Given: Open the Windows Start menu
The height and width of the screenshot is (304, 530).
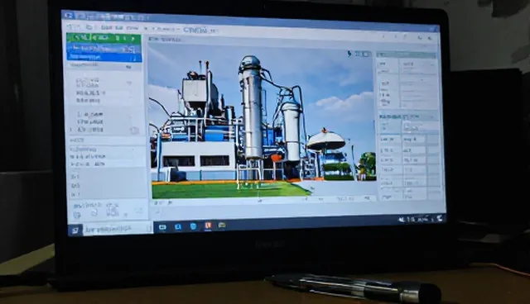Looking at the screenshot, I should click(75, 230).
